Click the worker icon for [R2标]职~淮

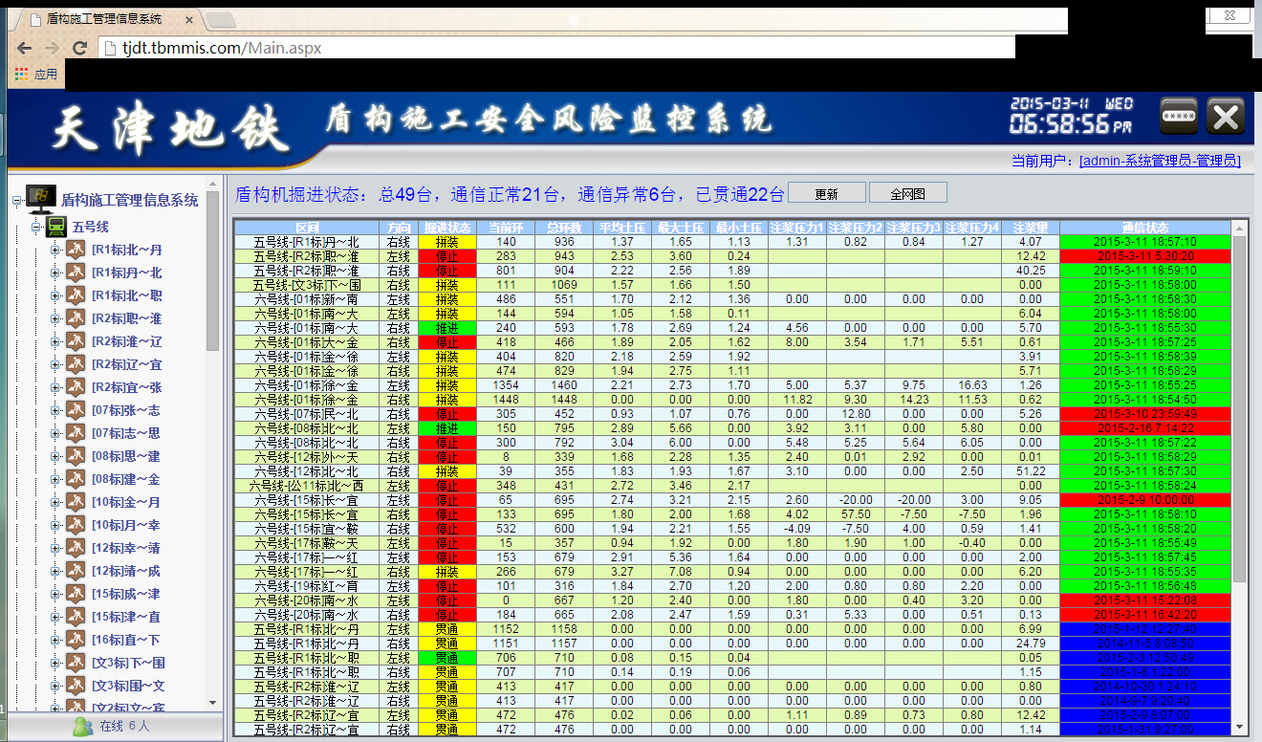click(x=76, y=318)
